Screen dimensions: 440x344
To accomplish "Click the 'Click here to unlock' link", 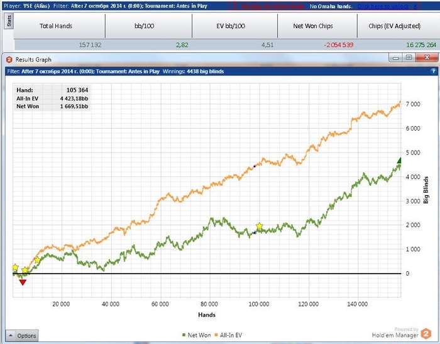I will tap(383, 6).
